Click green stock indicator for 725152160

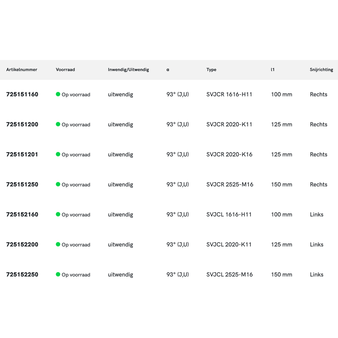(x=58, y=214)
